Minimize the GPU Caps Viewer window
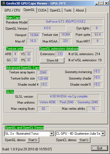The image size is (110, 154). (97, 4)
